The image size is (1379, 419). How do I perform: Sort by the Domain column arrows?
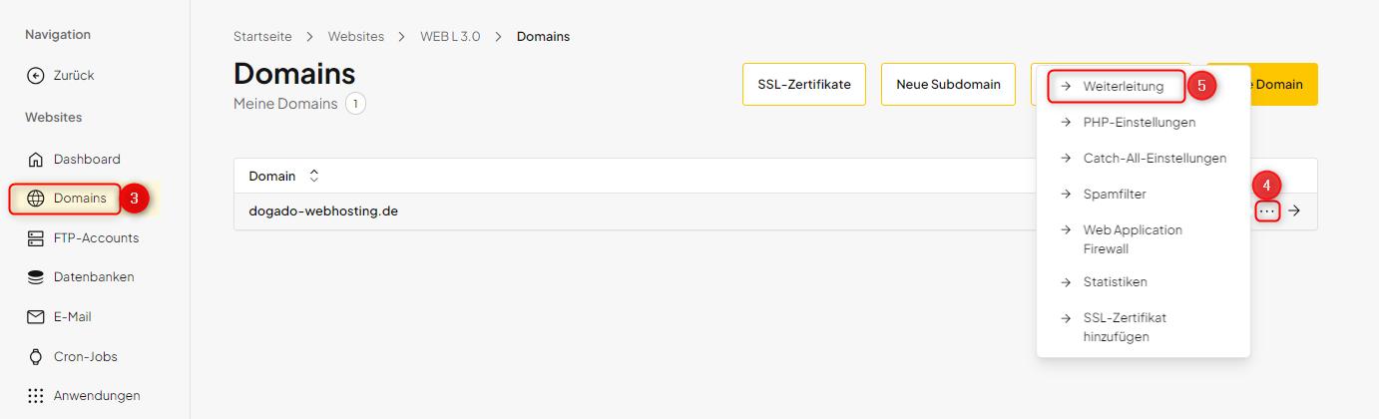pos(314,176)
